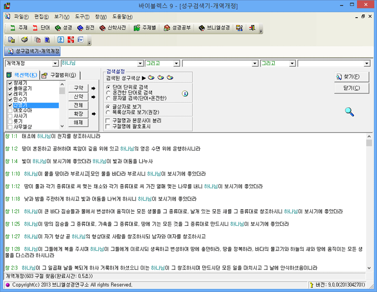Viewport: 377px width, 292px height.
Task: Click the blue info icon in search settings
Action: pyautogui.click(x=185, y=94)
